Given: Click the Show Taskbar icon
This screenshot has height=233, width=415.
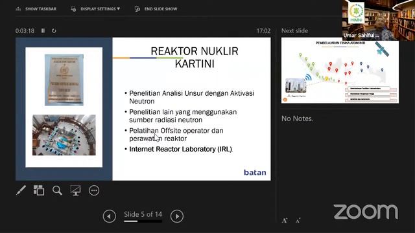Looking at the screenshot, I should [18, 9].
